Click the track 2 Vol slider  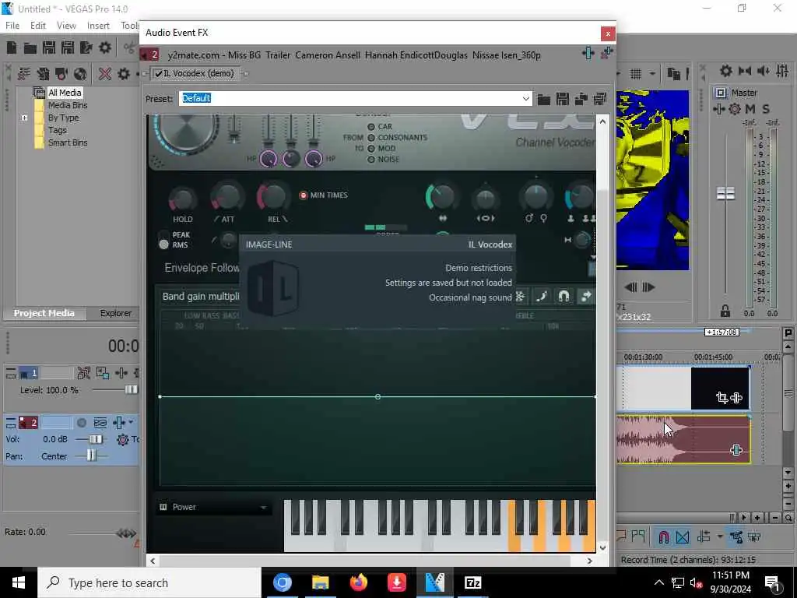point(94,439)
